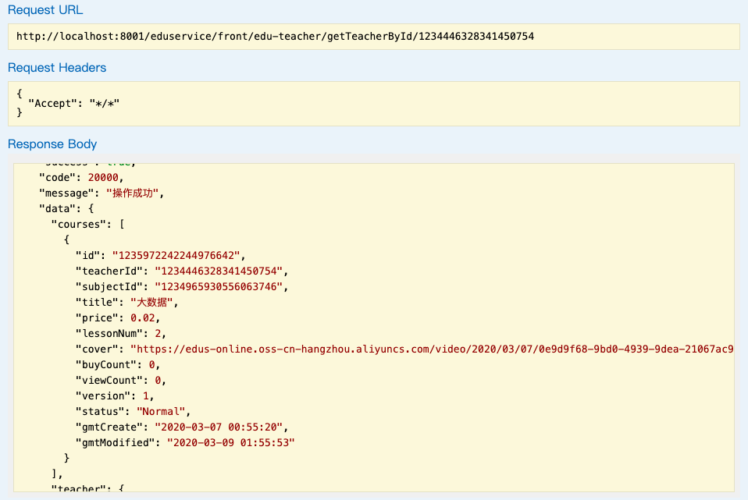Click the Request URL heading
Image resolution: width=748 pixels, height=500 pixels.
[45, 11]
